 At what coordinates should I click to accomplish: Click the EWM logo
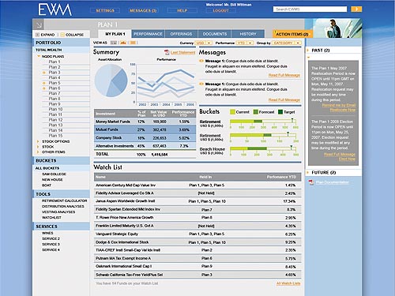click(x=55, y=9)
